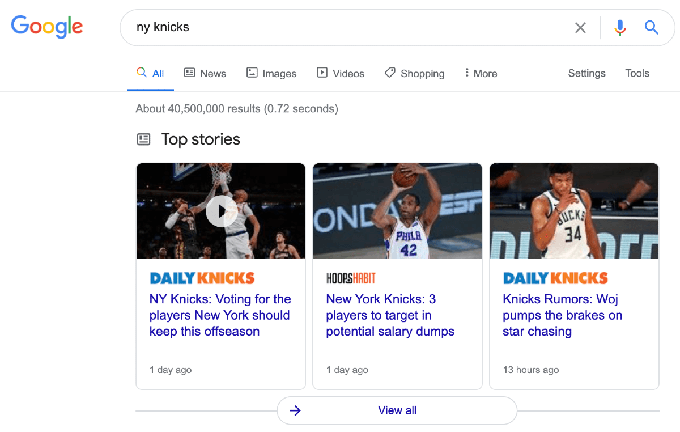This screenshot has width=680, height=432.
Task: Open the Images tab
Action: tap(271, 73)
